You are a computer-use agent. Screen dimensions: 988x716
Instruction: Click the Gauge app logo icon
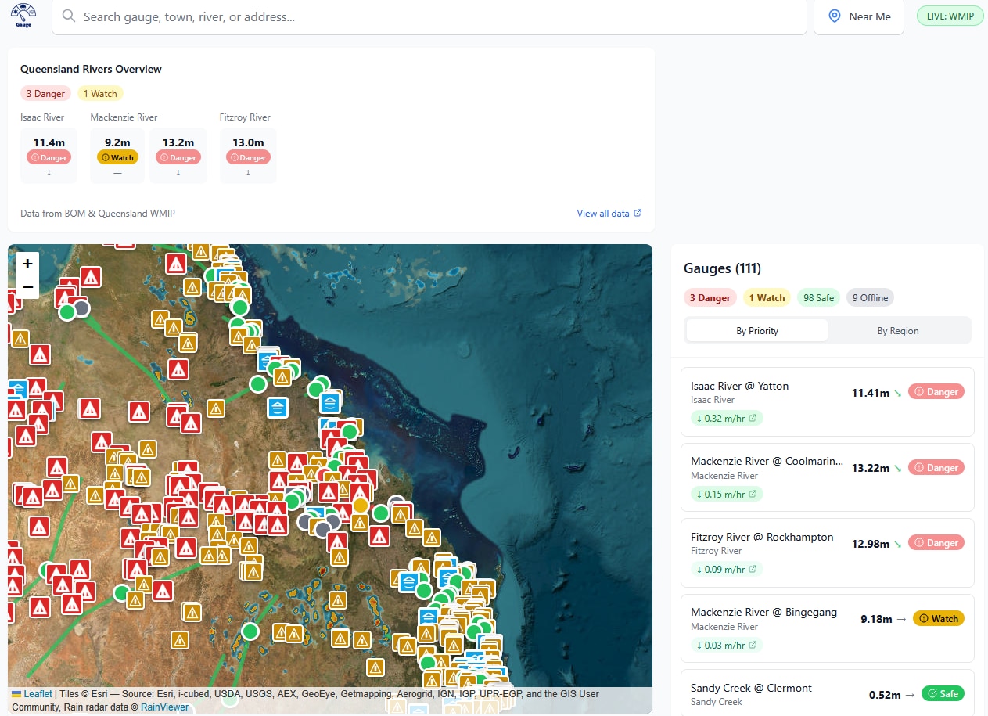(x=22, y=13)
